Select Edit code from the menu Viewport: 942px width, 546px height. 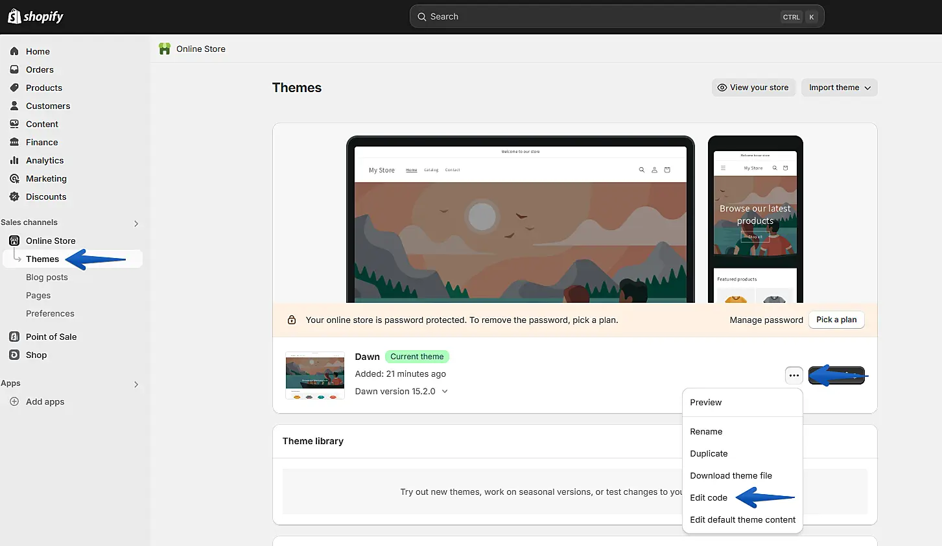pyautogui.click(x=709, y=497)
